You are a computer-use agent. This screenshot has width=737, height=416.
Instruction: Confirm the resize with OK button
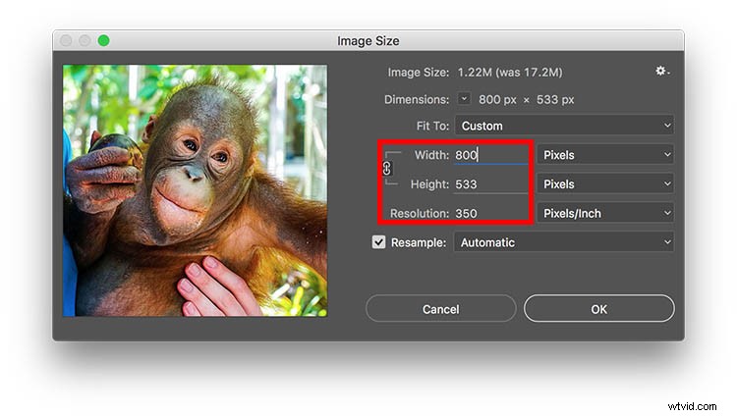(x=598, y=309)
